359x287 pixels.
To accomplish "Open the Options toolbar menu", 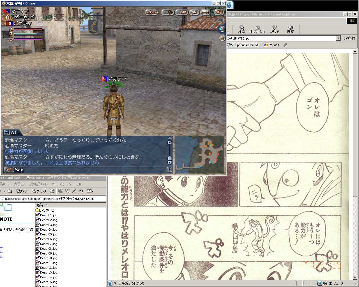I will coord(271,45).
